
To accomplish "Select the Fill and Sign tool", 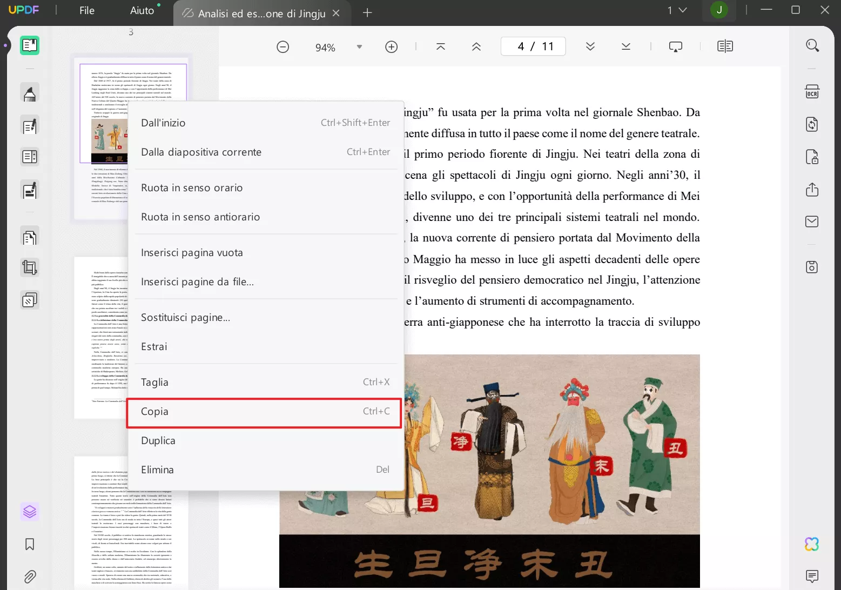I will click(30, 190).
